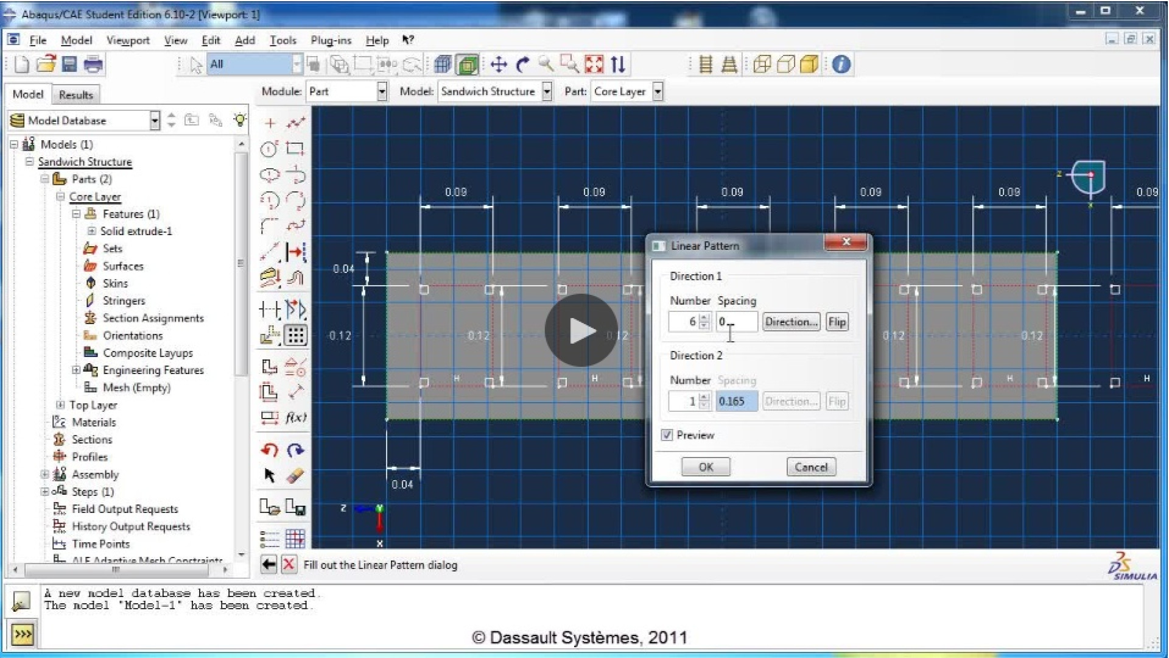Click the linear pattern tool icon

click(296, 336)
